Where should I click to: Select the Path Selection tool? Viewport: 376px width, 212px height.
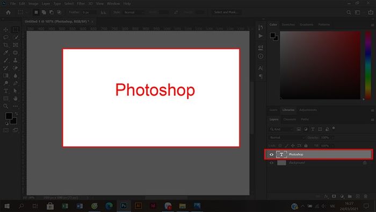coord(16,91)
